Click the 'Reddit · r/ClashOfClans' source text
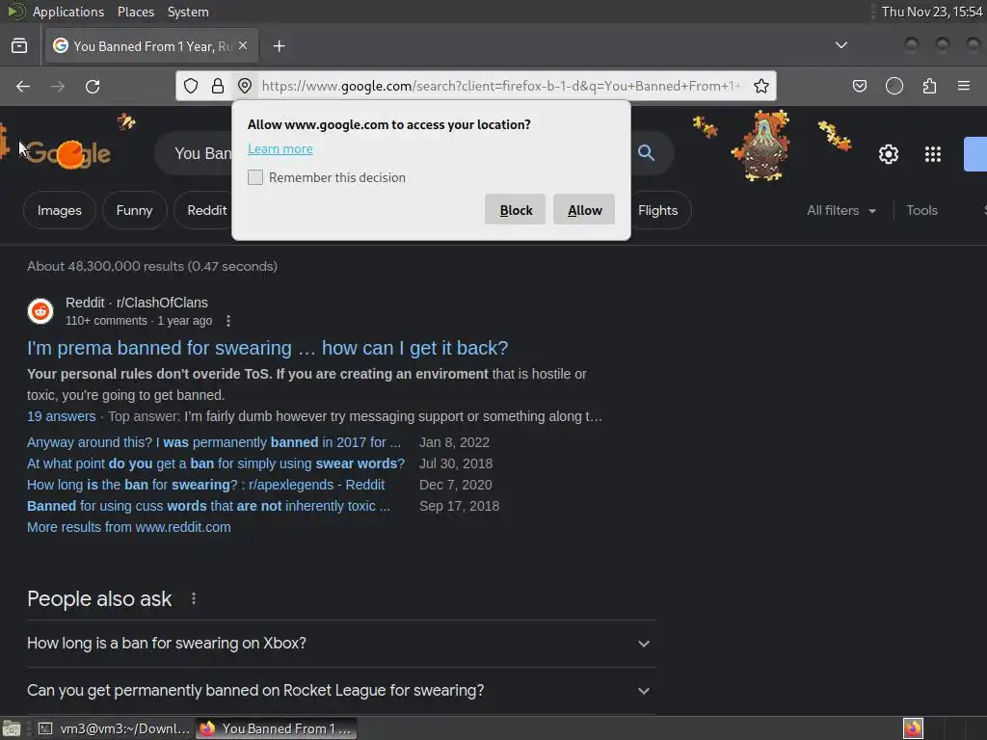This screenshot has height=740, width=987. click(x=137, y=303)
